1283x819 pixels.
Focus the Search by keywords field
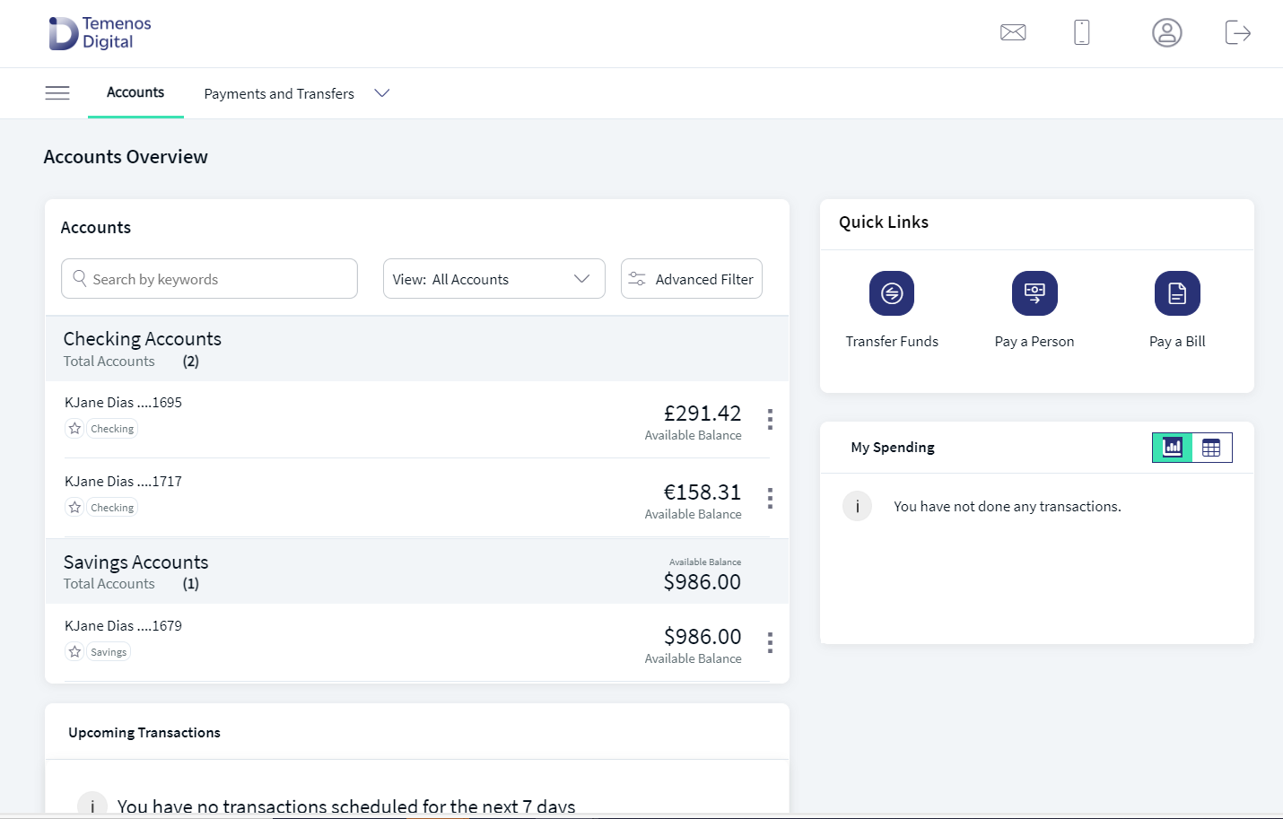point(209,279)
